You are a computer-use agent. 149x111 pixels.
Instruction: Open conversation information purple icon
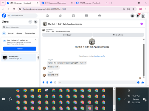(142, 24)
